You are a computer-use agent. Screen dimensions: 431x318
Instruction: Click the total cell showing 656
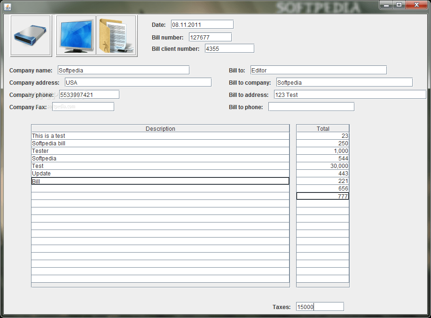tap(323, 189)
